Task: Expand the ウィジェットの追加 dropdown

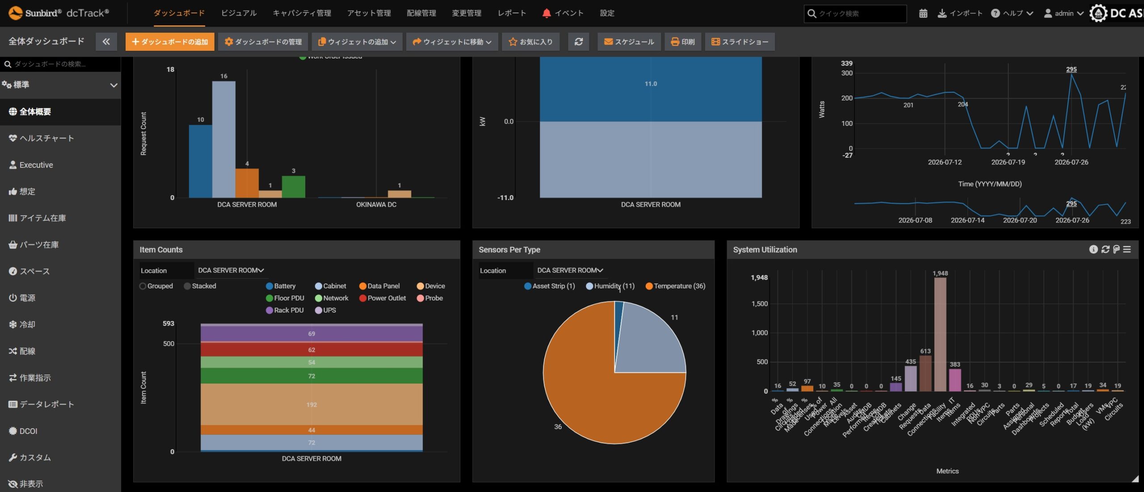Action: pos(357,42)
